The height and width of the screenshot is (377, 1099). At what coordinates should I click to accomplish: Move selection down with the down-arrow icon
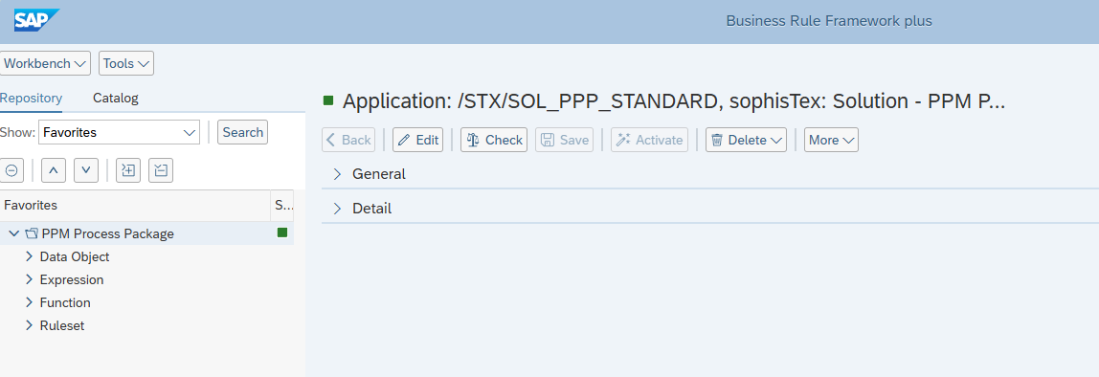(x=86, y=170)
